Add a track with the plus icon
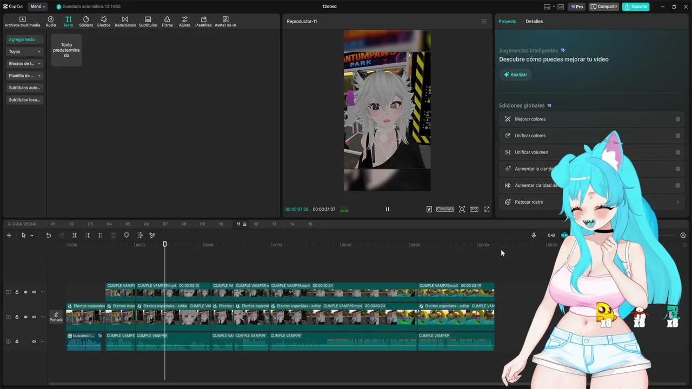Viewport: 692px width, 389px height. 9,235
